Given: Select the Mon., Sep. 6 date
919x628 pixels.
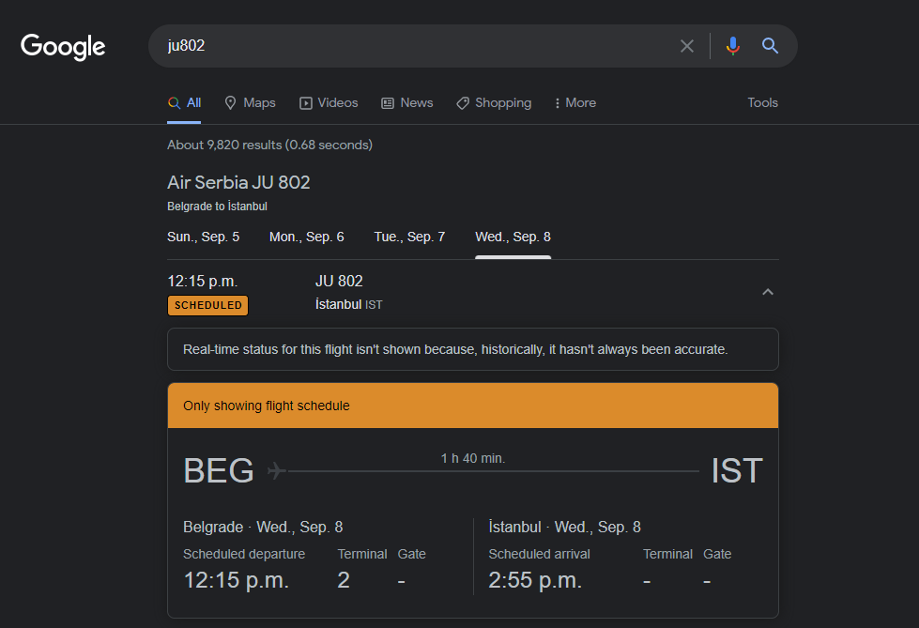Looking at the screenshot, I should click(307, 237).
